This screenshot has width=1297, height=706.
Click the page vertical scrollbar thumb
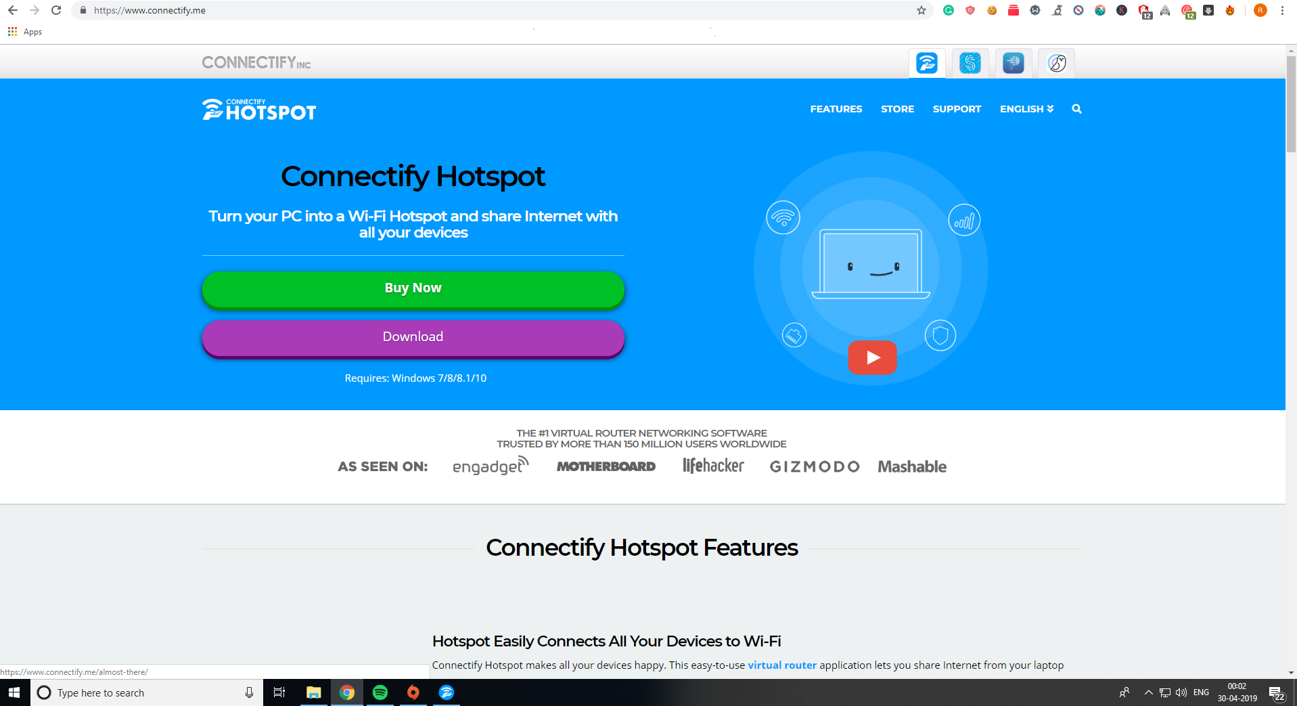[x=1291, y=104]
